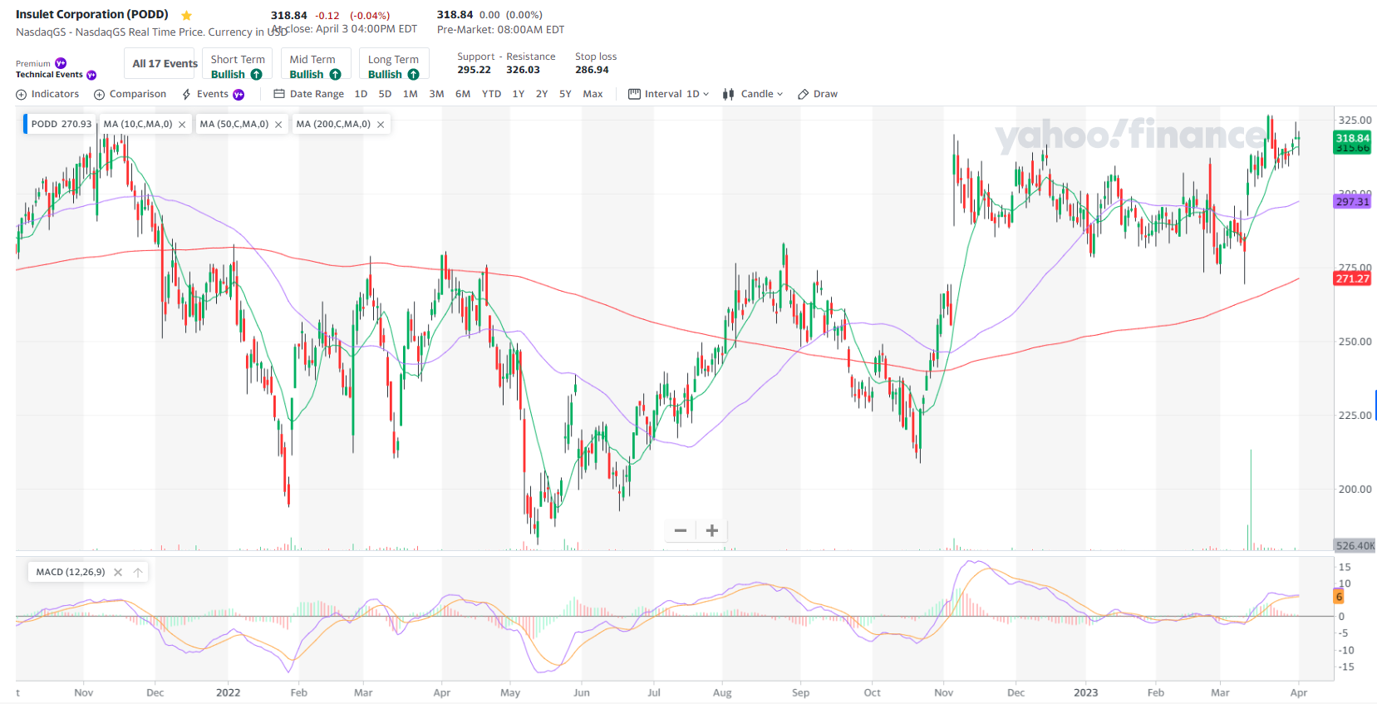Viewport: 1377px width, 704px height.
Task: Click the Resistance value 326.03
Action: point(523,70)
